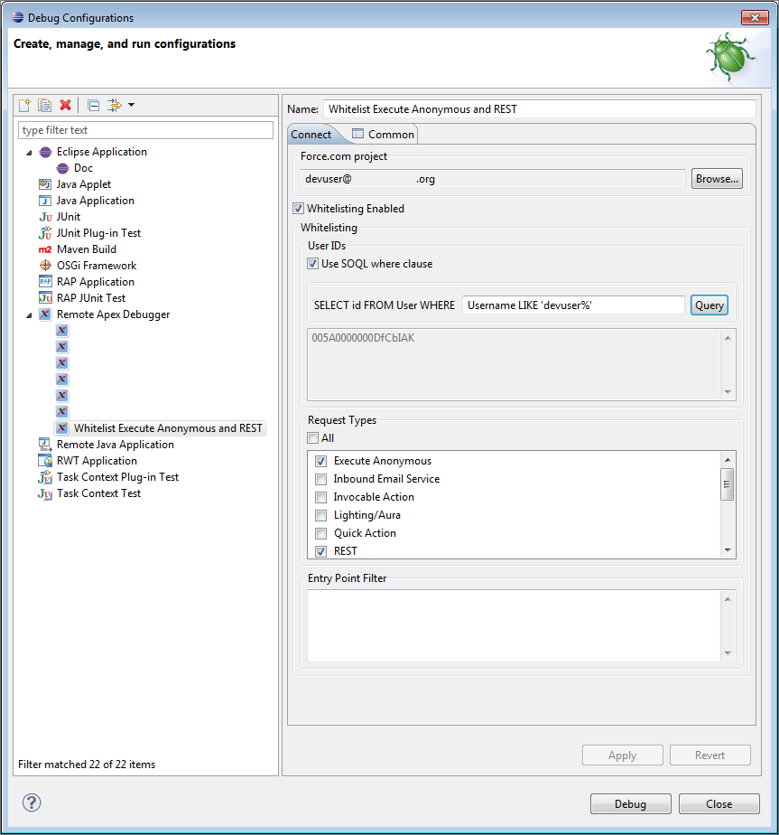Switch to the Connect tab

311,135
